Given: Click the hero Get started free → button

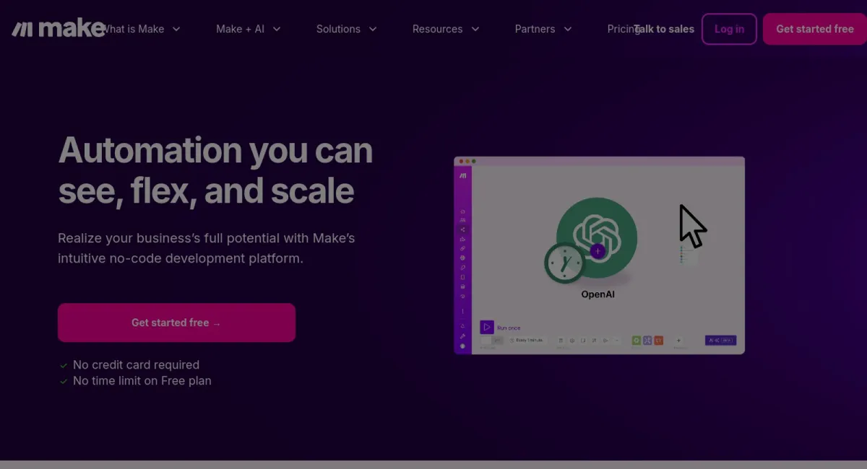Looking at the screenshot, I should pos(176,323).
